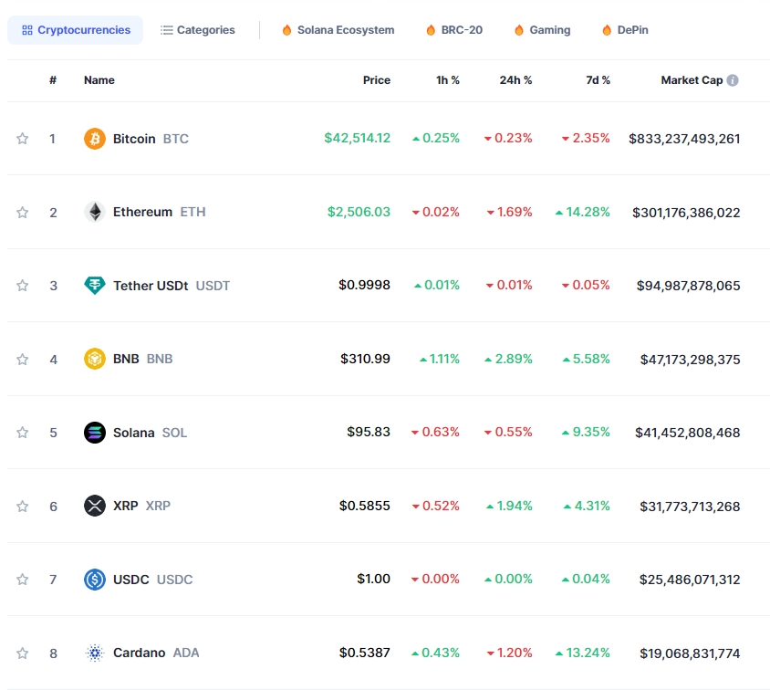Click Bitcoin's market cap value

pos(684,139)
